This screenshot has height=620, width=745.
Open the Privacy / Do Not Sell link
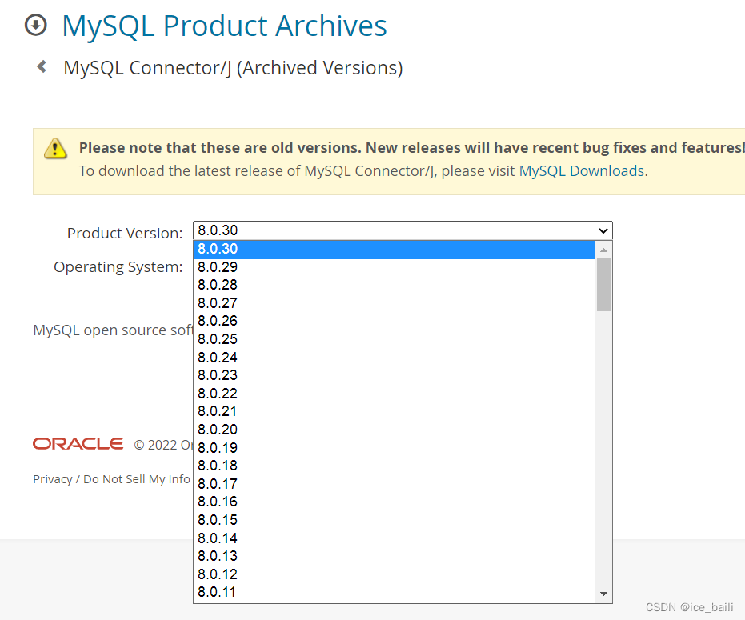[111, 479]
